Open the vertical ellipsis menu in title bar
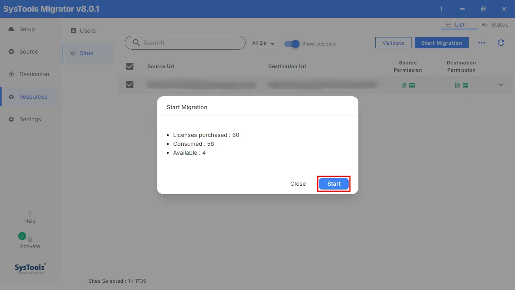 441,9
